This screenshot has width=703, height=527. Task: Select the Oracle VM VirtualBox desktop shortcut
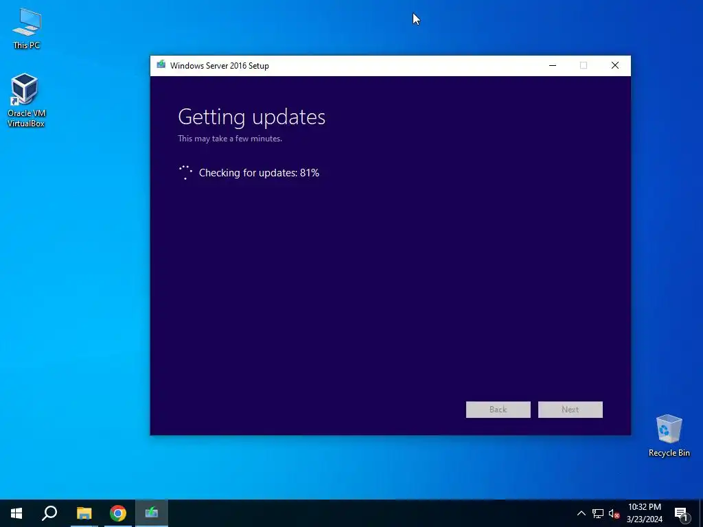click(25, 100)
